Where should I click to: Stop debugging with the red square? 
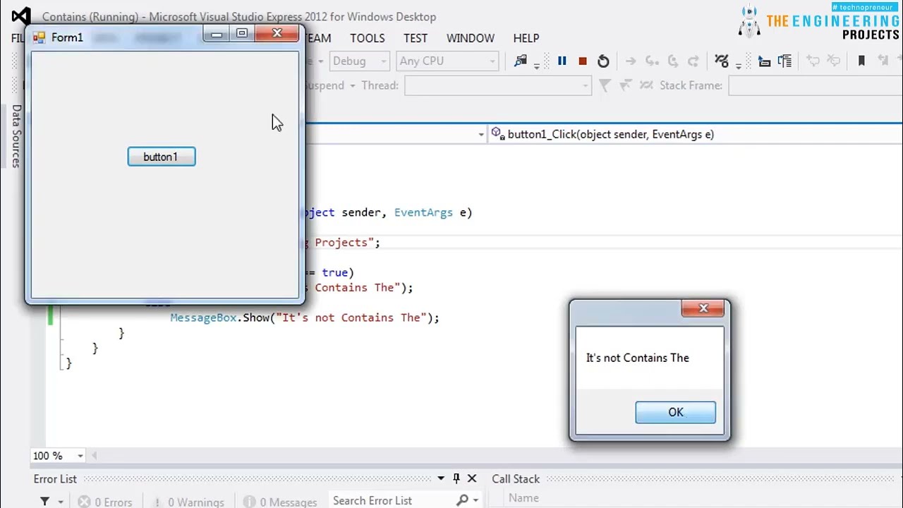[583, 61]
